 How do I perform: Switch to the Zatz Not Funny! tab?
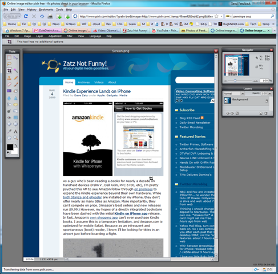[x=135, y=30]
